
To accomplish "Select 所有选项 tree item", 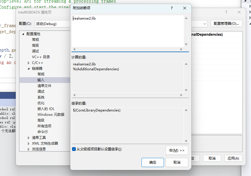I will tap(44, 126).
